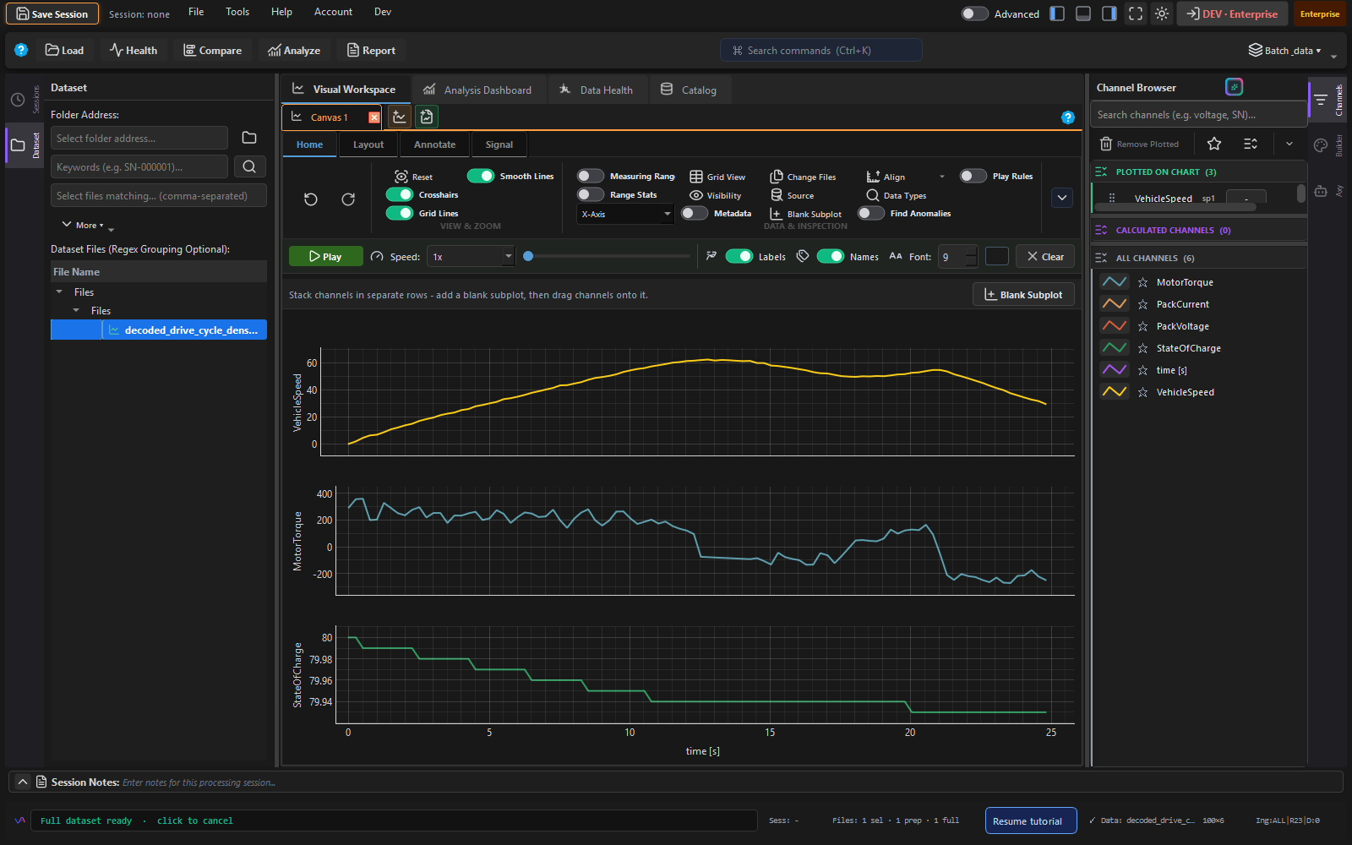Viewport: 1352px width, 845px height.
Task: Open the Builder palette side icon
Action: tap(1321, 145)
